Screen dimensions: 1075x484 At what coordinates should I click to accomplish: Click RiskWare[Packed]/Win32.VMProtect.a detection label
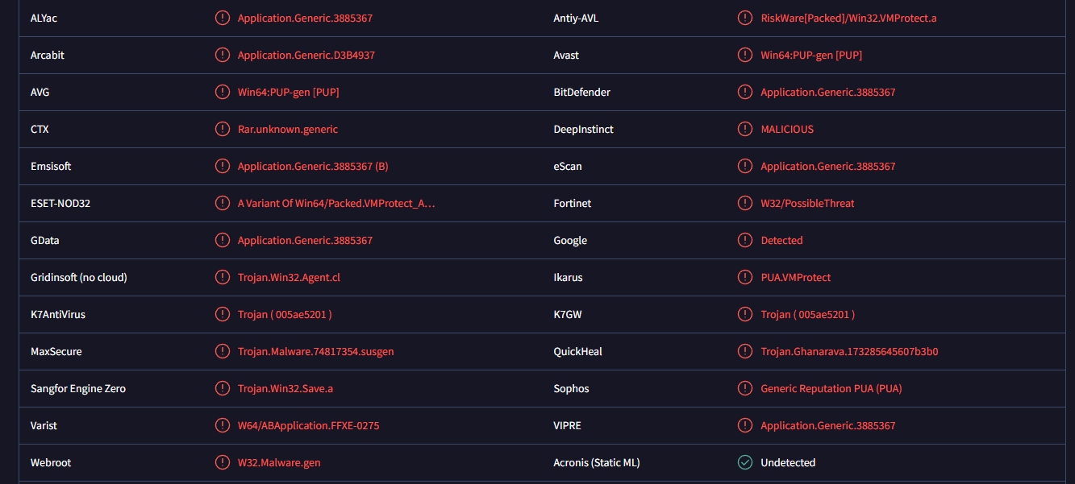pyautogui.click(x=848, y=19)
